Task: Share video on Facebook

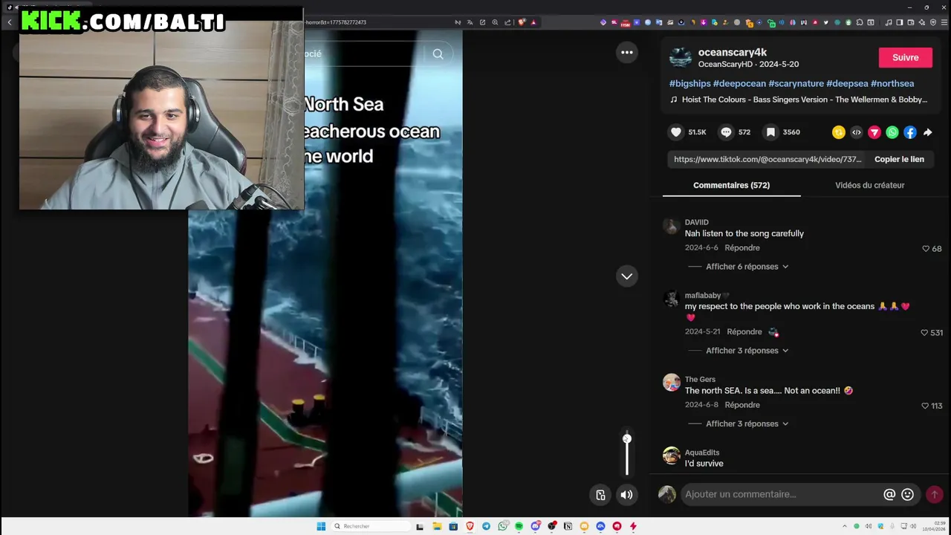Action: (x=910, y=132)
